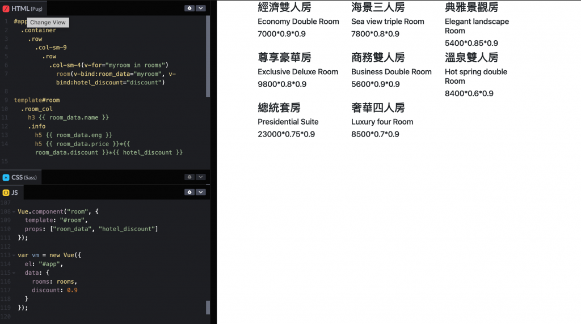This screenshot has width=581, height=324.
Task: Click price '7000*0.9*0.9'
Action: click(x=281, y=34)
